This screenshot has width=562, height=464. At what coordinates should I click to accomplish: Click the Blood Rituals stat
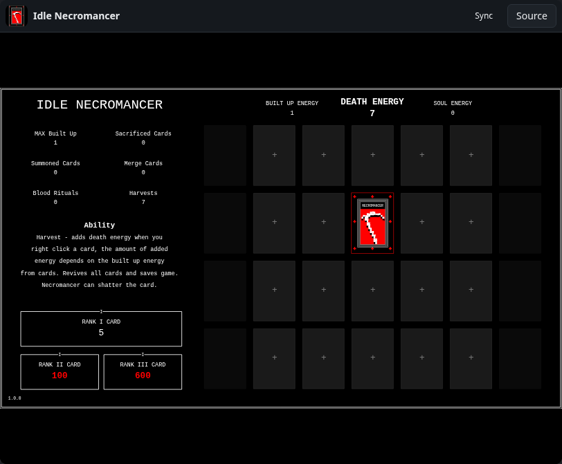pyautogui.click(x=55, y=197)
